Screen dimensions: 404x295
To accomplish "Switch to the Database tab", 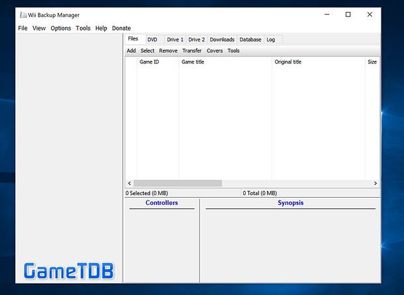I will (x=250, y=40).
